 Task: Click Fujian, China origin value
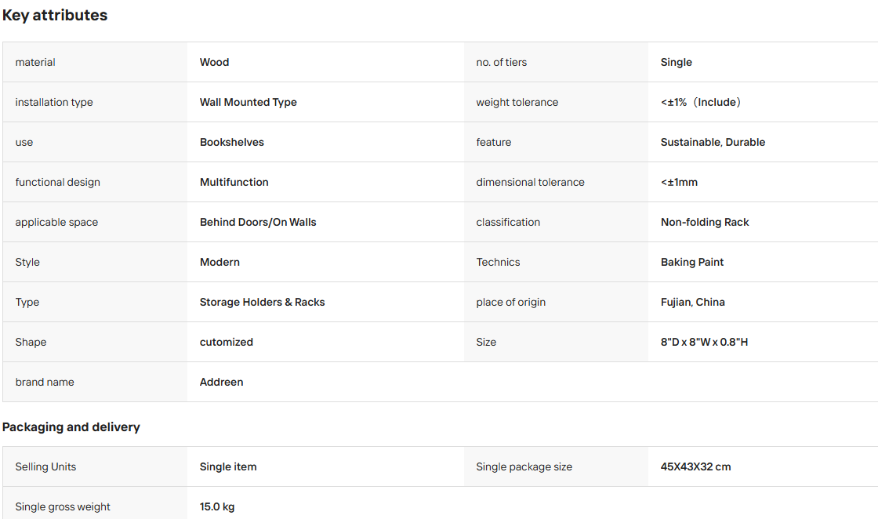(693, 302)
